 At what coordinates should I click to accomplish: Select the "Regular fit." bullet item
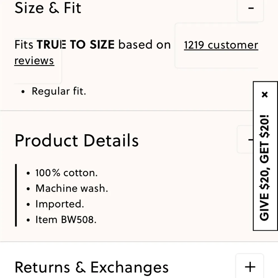click(x=59, y=91)
